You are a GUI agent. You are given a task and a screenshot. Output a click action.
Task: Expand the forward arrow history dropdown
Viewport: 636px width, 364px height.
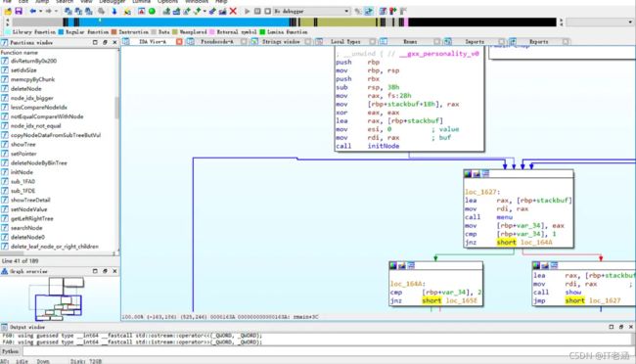(56, 11)
